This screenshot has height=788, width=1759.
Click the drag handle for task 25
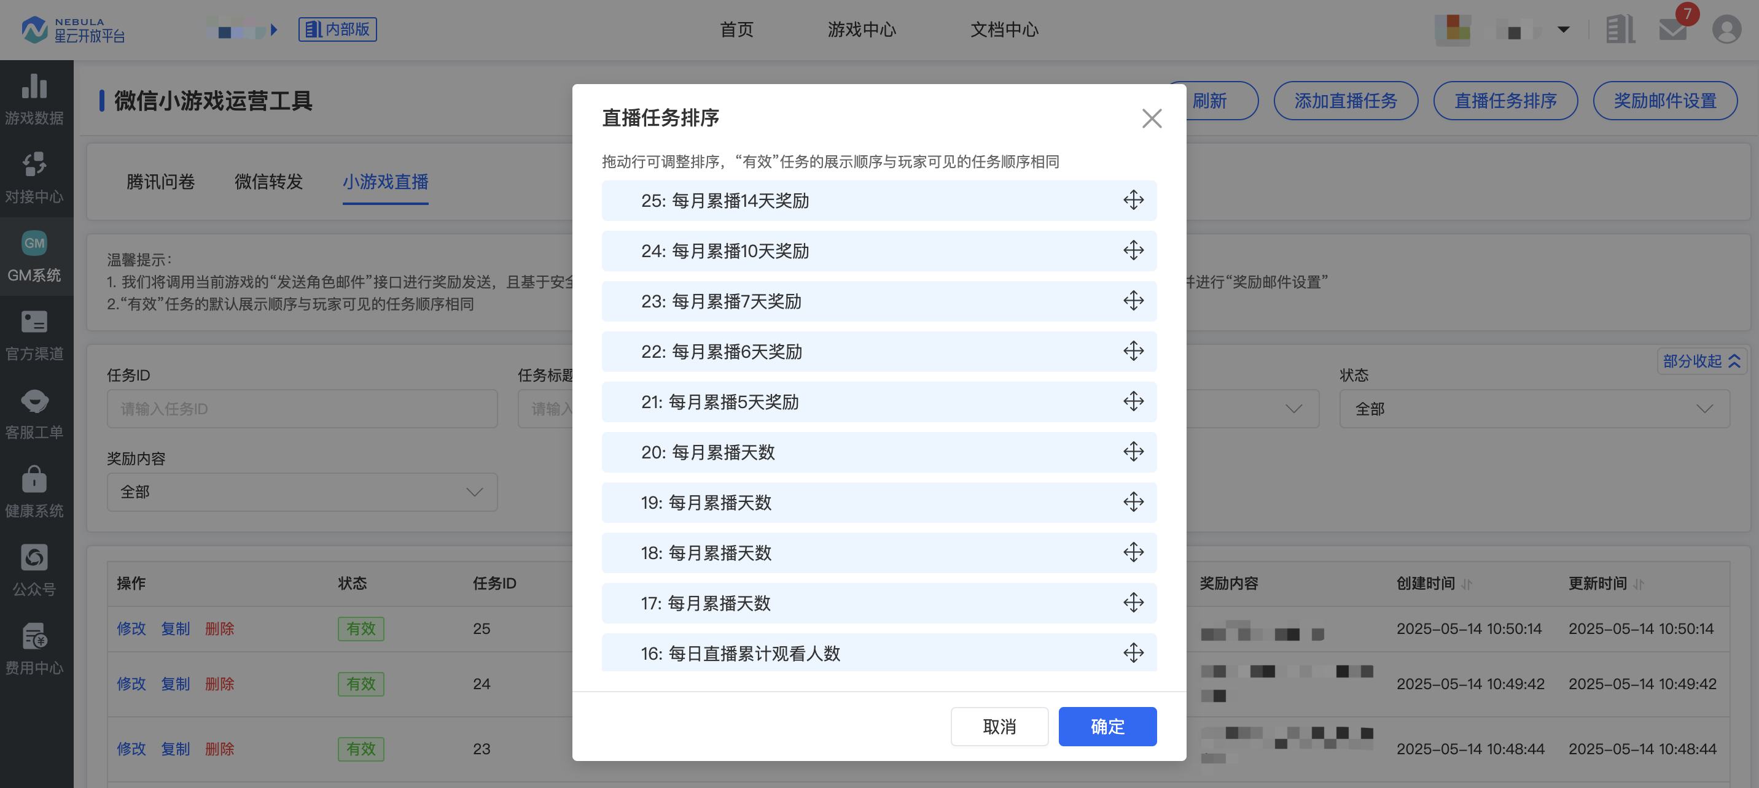(1133, 200)
